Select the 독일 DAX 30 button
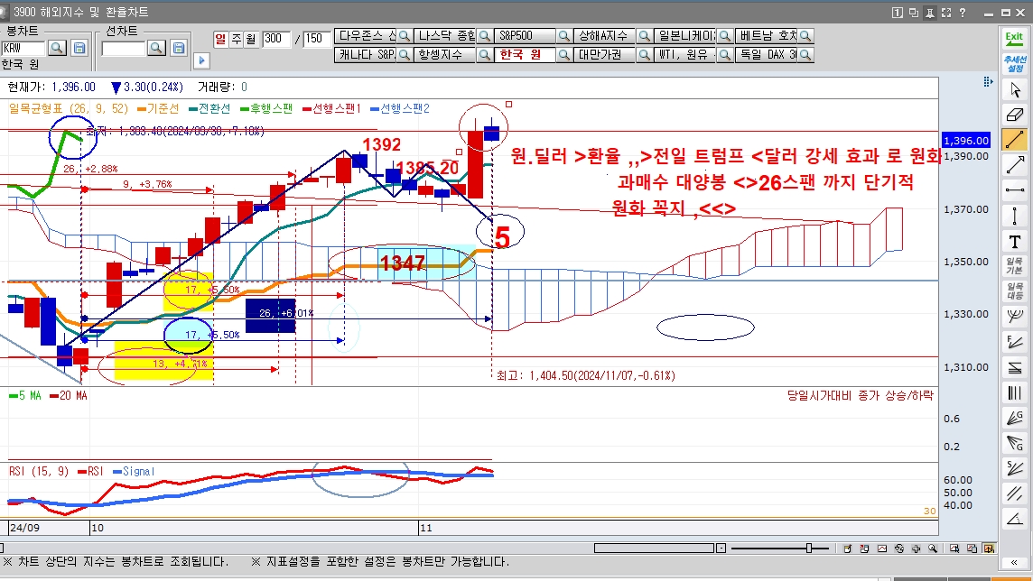The height and width of the screenshot is (581, 1033). click(767, 55)
